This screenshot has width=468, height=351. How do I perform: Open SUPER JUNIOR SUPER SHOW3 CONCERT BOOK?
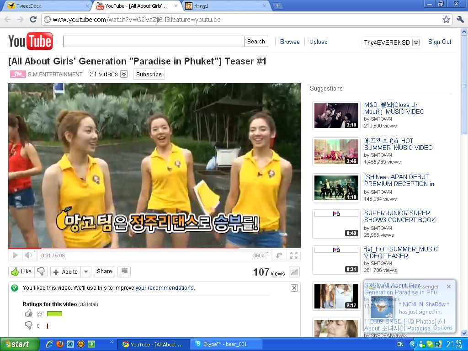click(400, 216)
